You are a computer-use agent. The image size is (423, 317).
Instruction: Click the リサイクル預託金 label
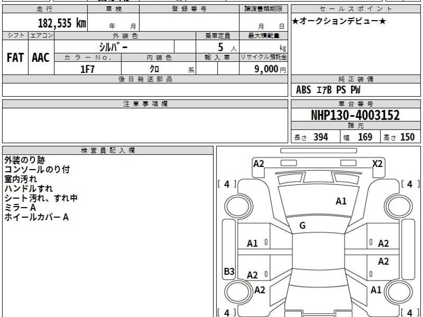click(x=263, y=57)
